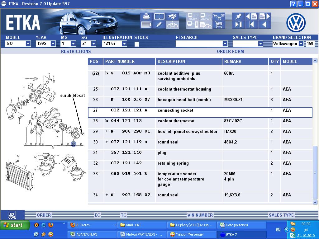Click the pushpin icon
The image size is (319, 239).
pos(238,16)
